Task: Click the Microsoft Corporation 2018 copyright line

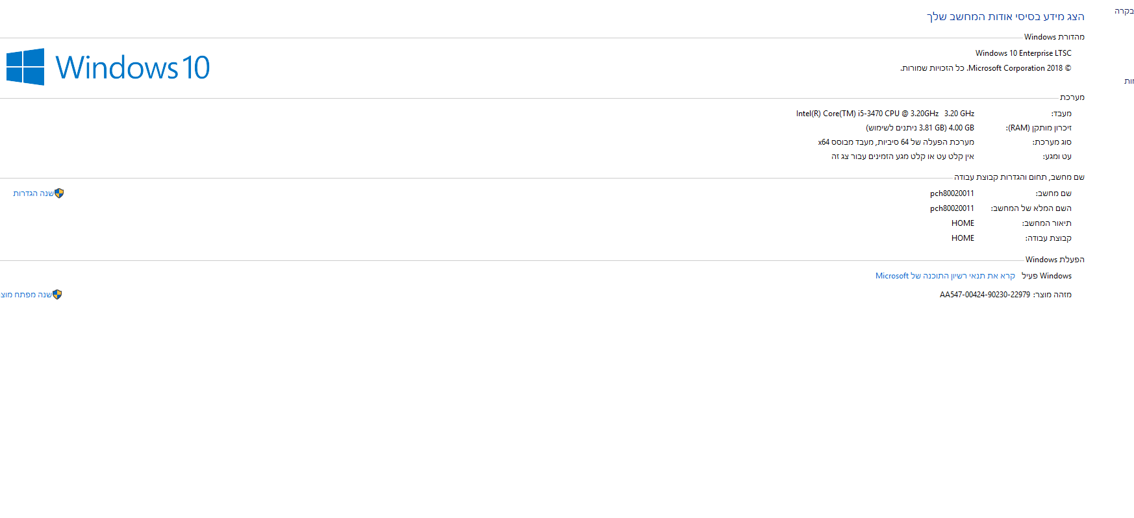Action: (985, 68)
